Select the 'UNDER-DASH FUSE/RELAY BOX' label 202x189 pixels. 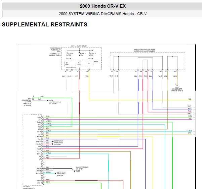tap(55, 50)
